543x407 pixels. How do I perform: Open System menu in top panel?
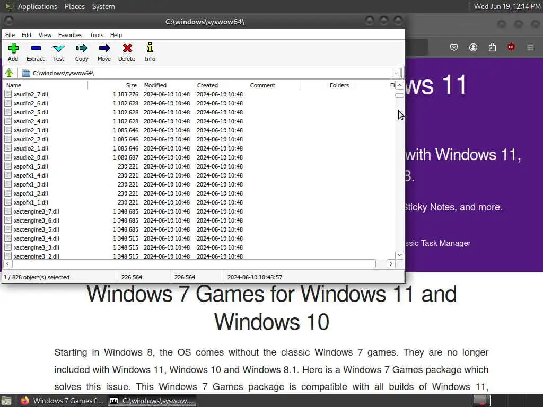103,6
